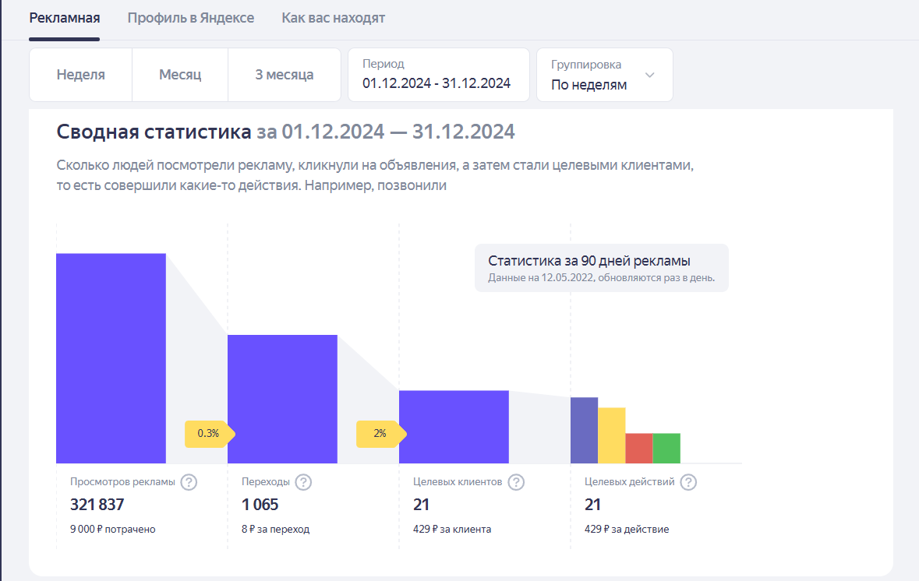This screenshot has width=919, height=581.
Task: Click the yellow bar in target actions chart
Action: pyautogui.click(x=612, y=435)
